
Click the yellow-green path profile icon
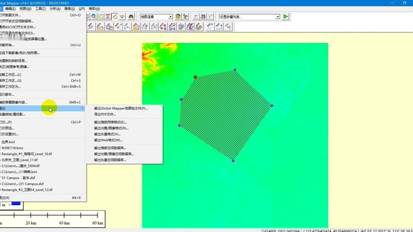coord(100,17)
